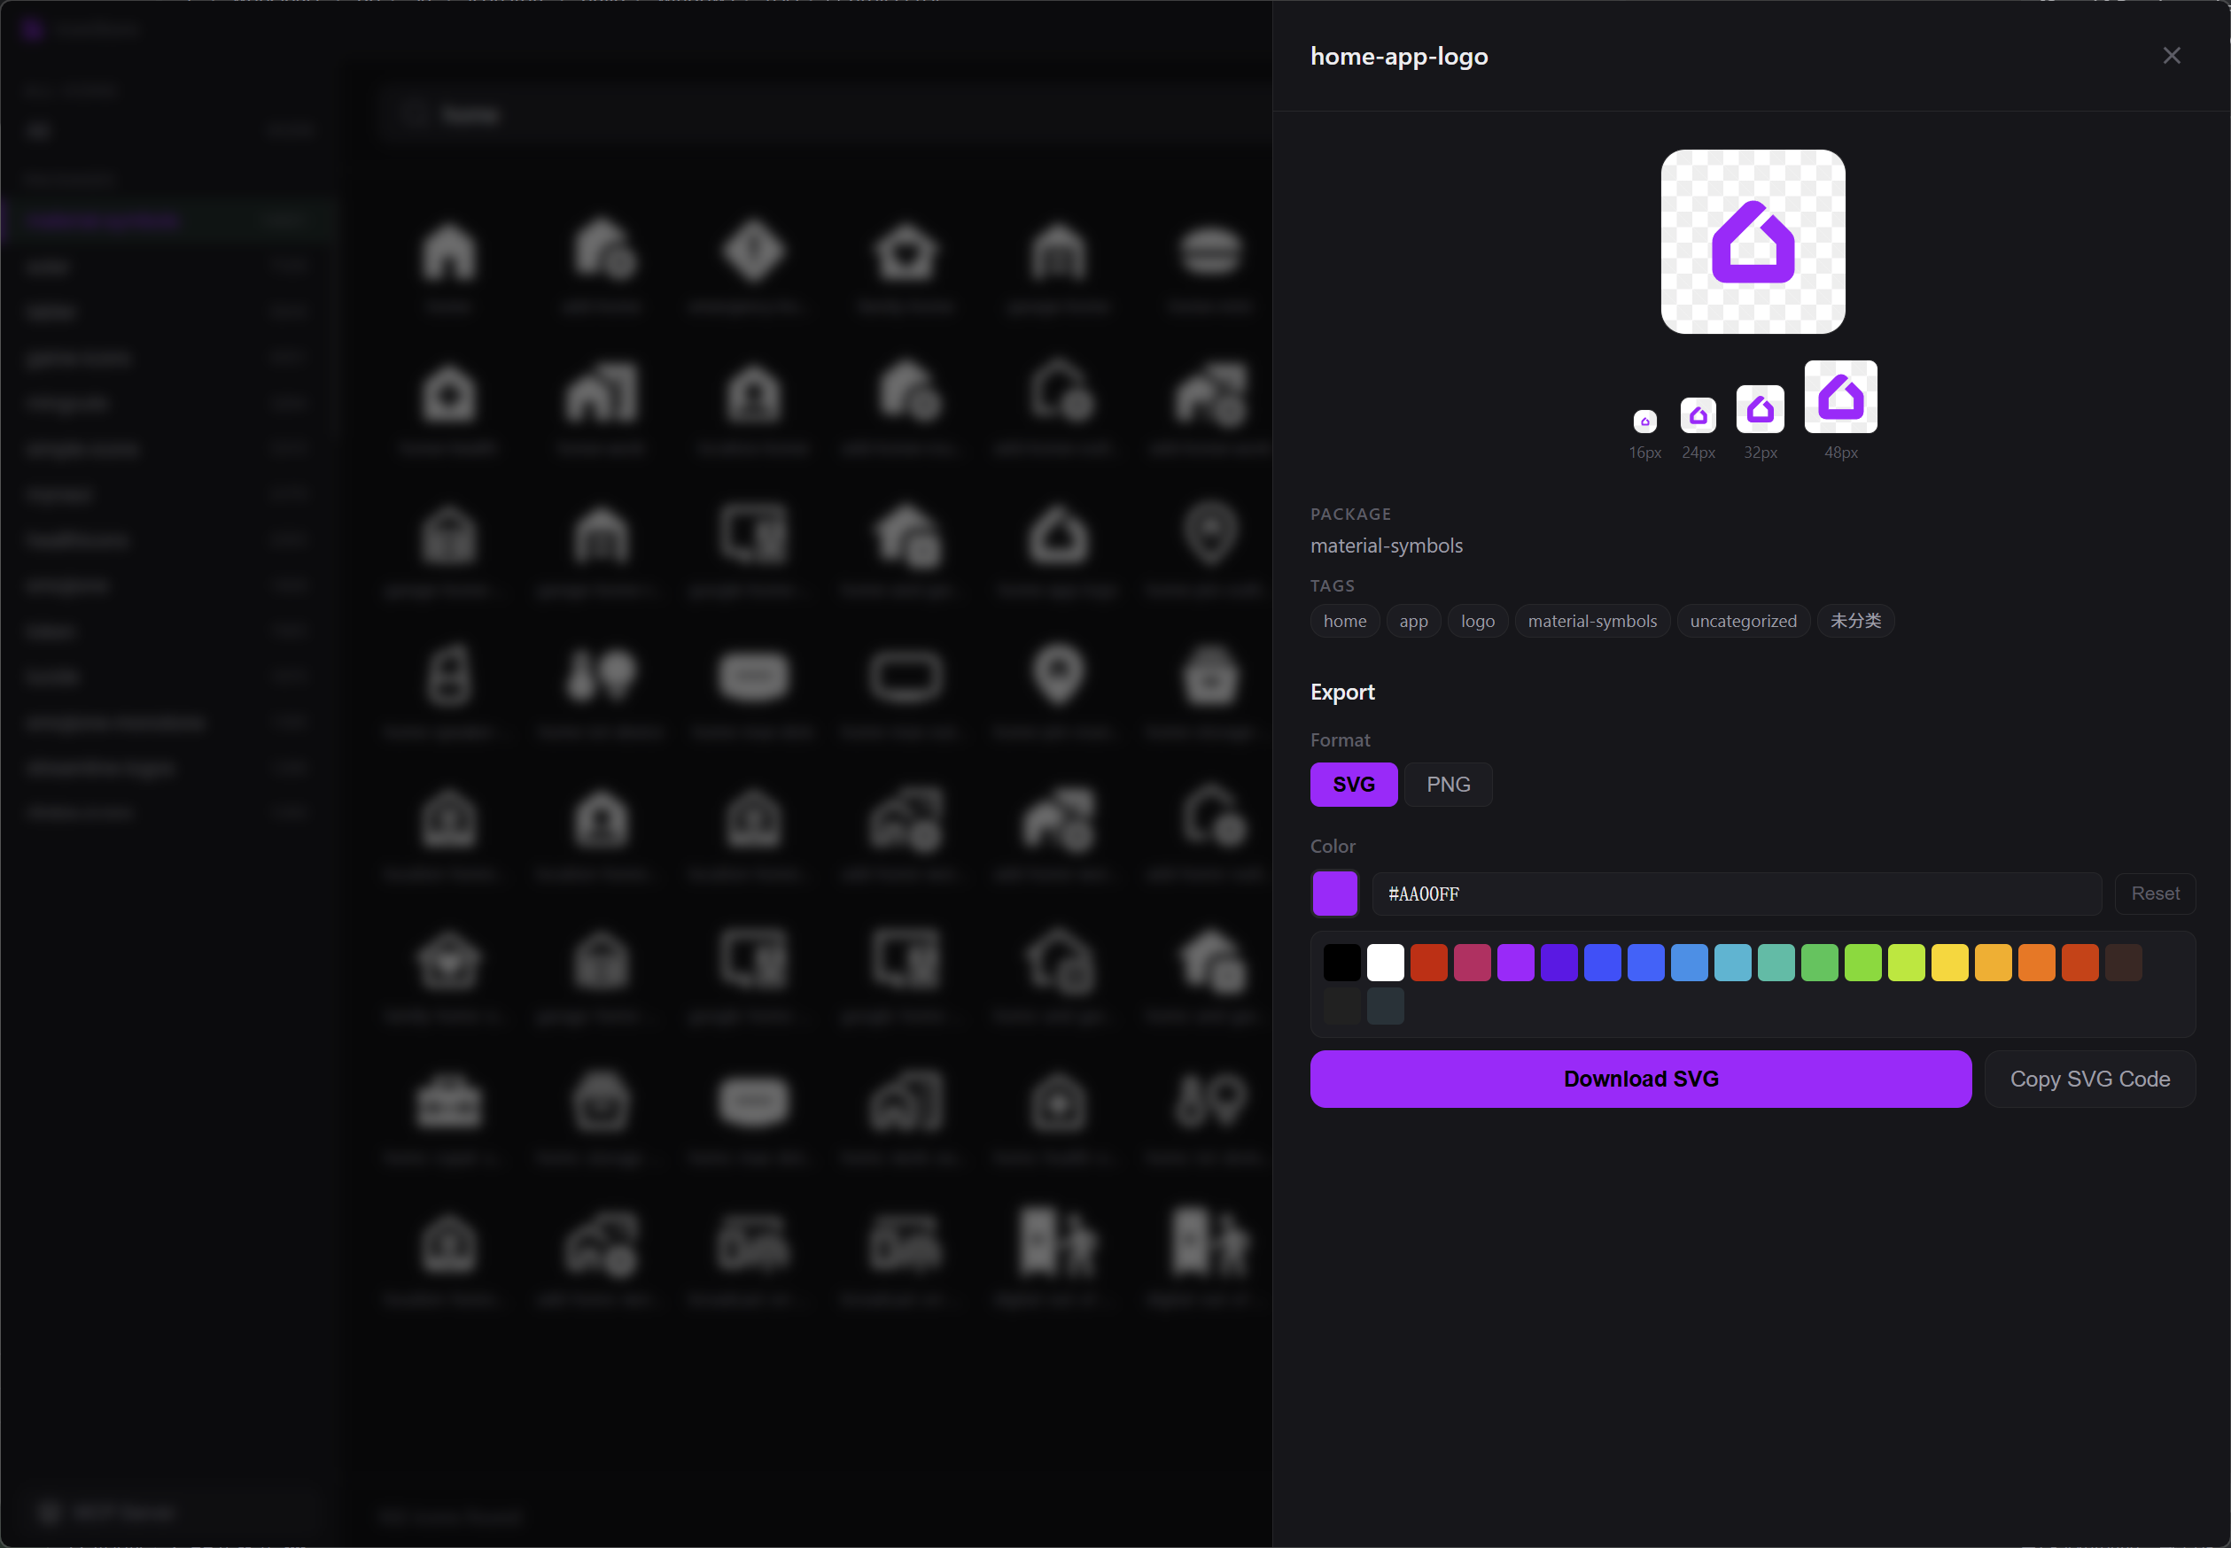
Task: Click the 'Export' section heading
Action: [x=1342, y=692]
